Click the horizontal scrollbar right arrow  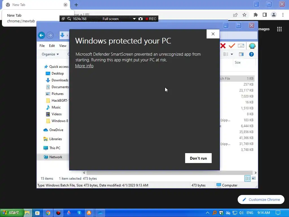(255, 173)
